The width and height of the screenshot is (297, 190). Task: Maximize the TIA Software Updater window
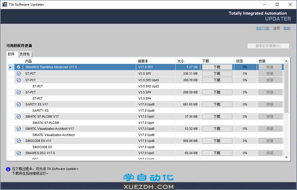tap(277, 4)
